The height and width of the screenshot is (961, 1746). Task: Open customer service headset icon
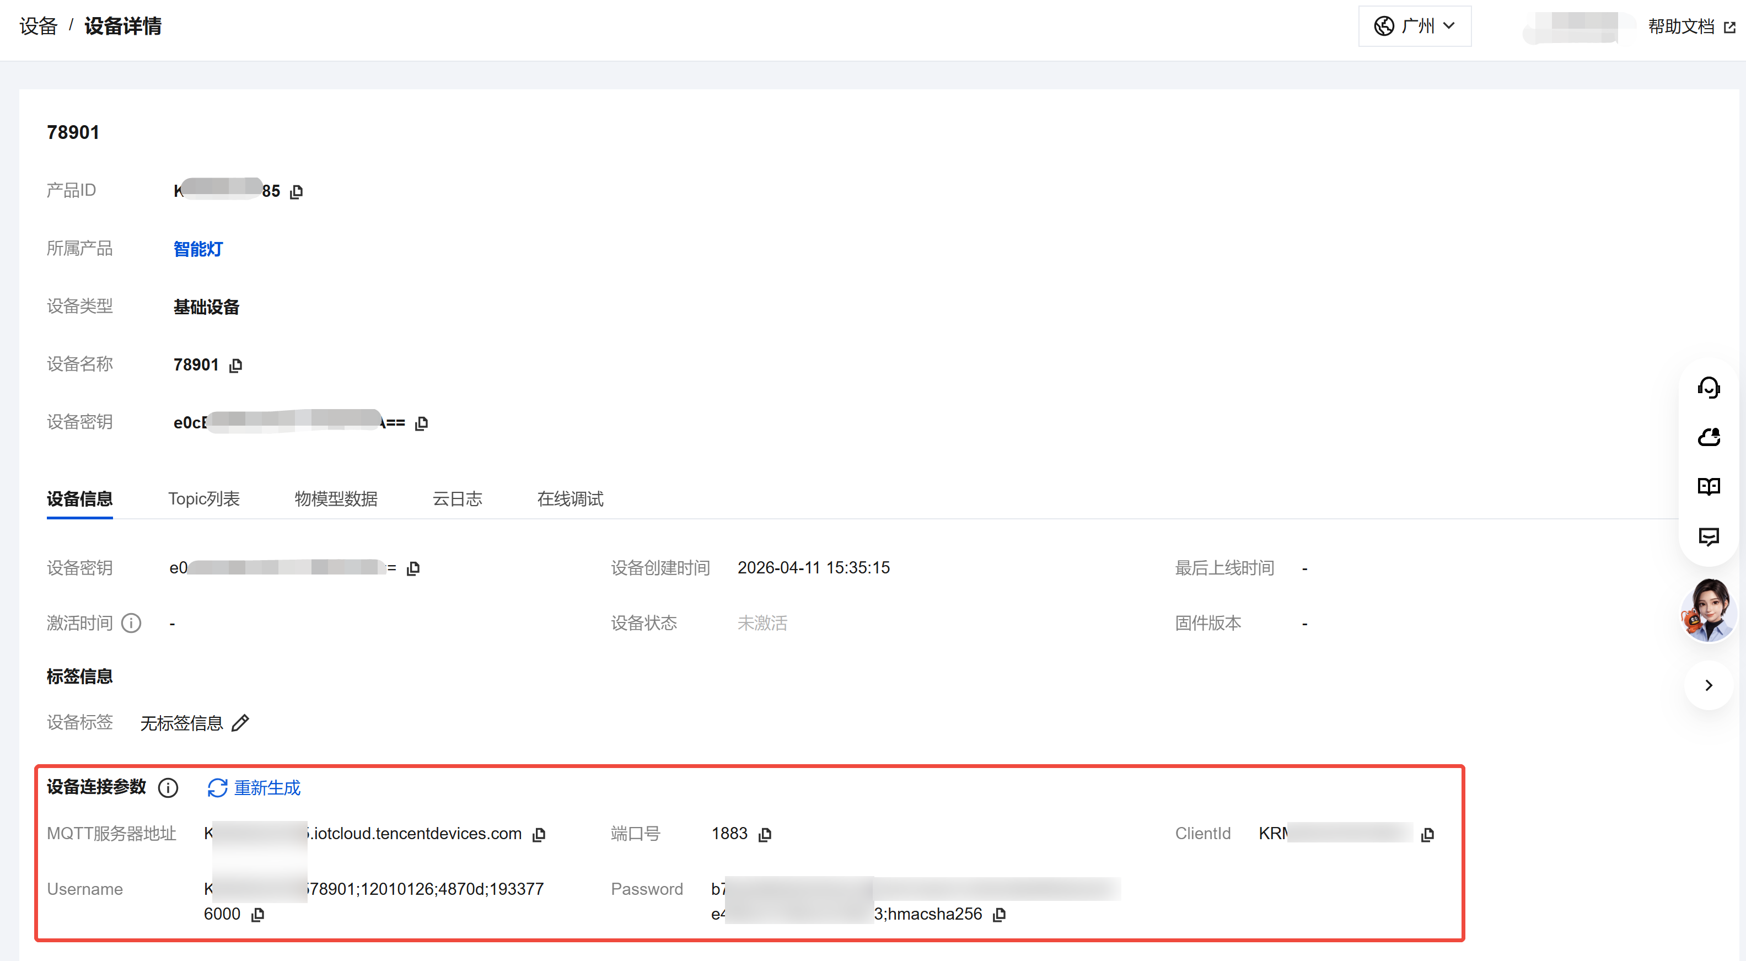(1708, 388)
